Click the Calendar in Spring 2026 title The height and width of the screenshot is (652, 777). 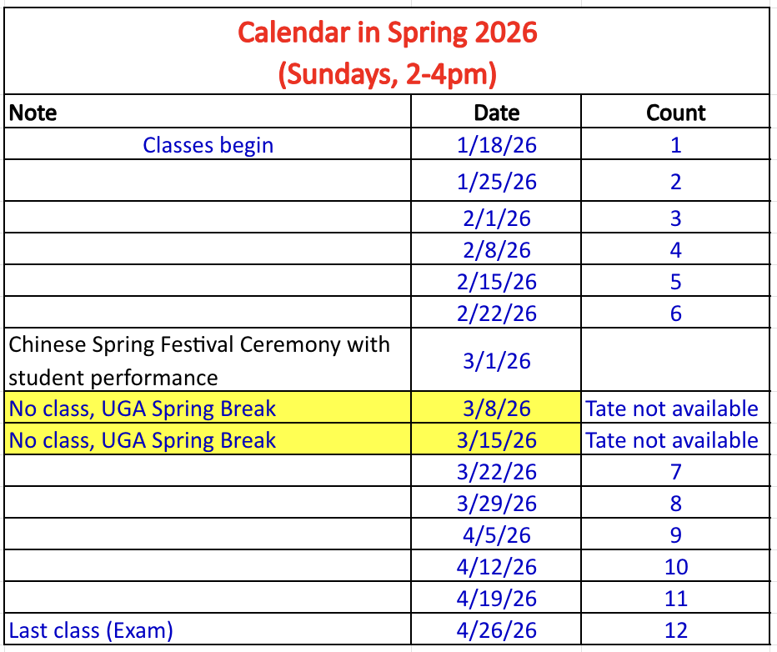point(388,33)
